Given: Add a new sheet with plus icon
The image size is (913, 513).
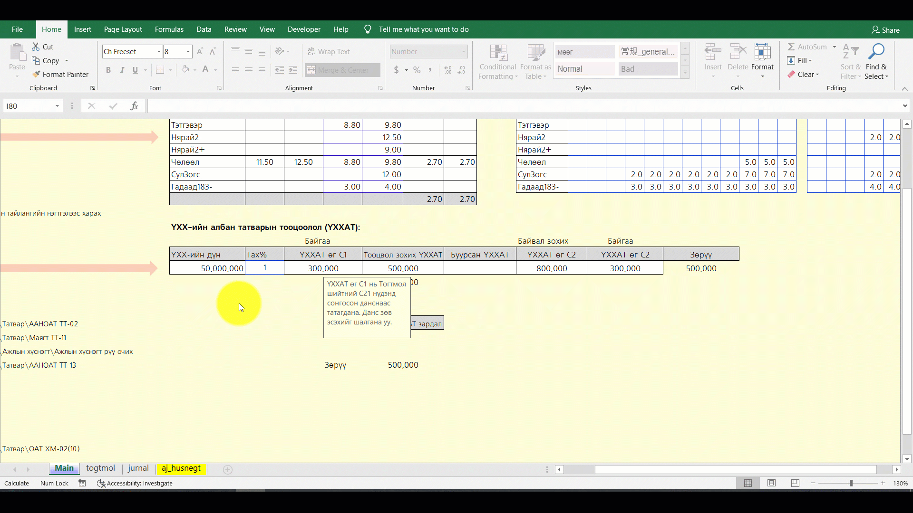Looking at the screenshot, I should tap(228, 470).
